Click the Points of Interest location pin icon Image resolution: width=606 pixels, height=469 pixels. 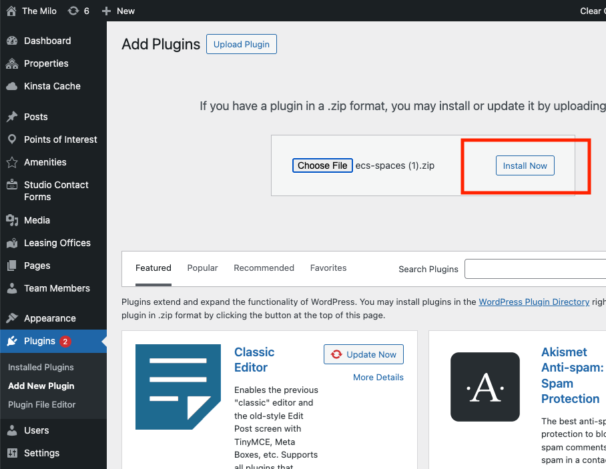pyautogui.click(x=12, y=139)
